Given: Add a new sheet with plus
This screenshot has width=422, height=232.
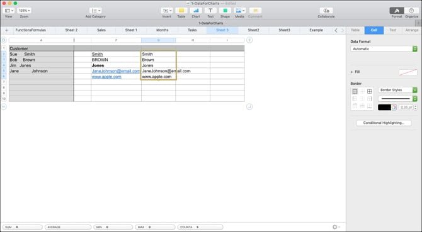Looking at the screenshot, I should tap(7, 30).
